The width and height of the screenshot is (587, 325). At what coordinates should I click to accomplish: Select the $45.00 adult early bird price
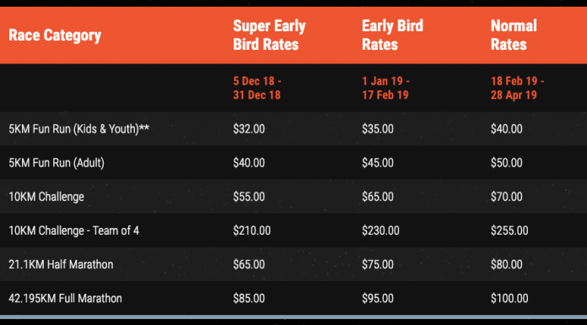pyautogui.click(x=378, y=163)
